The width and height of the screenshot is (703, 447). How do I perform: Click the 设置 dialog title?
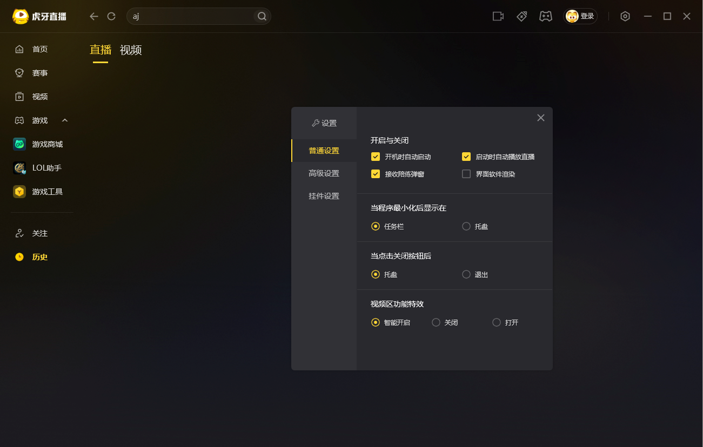324,123
